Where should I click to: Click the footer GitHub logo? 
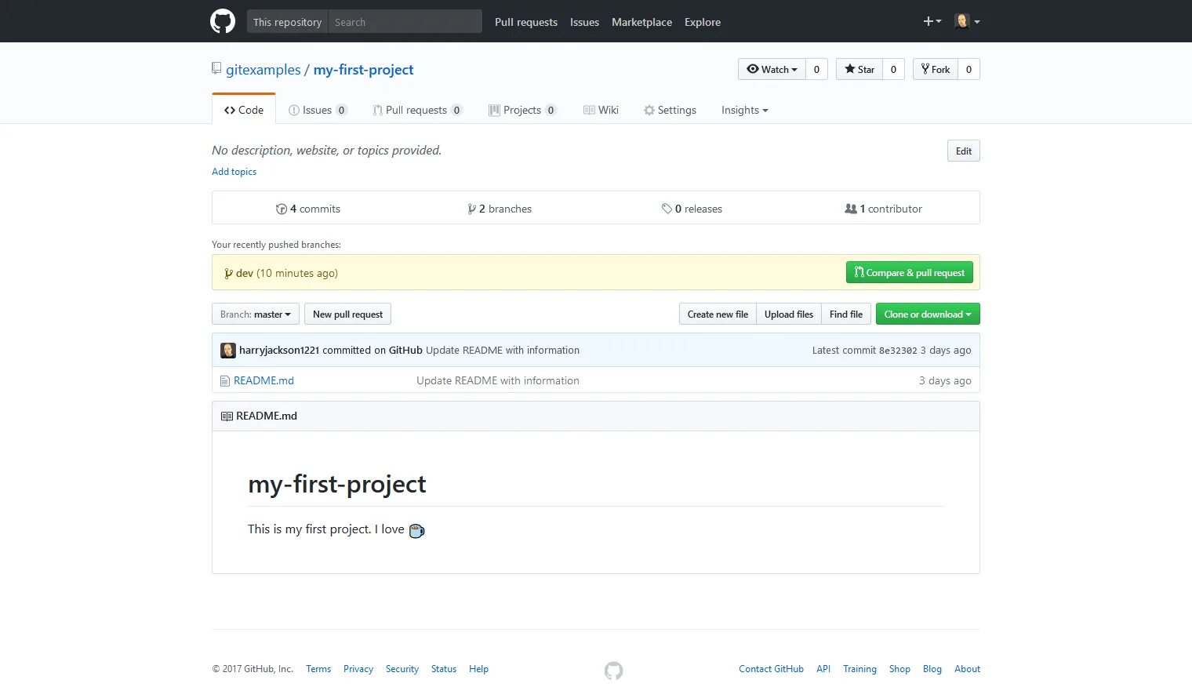point(613,671)
